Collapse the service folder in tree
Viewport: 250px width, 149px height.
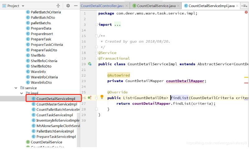tap(16, 88)
